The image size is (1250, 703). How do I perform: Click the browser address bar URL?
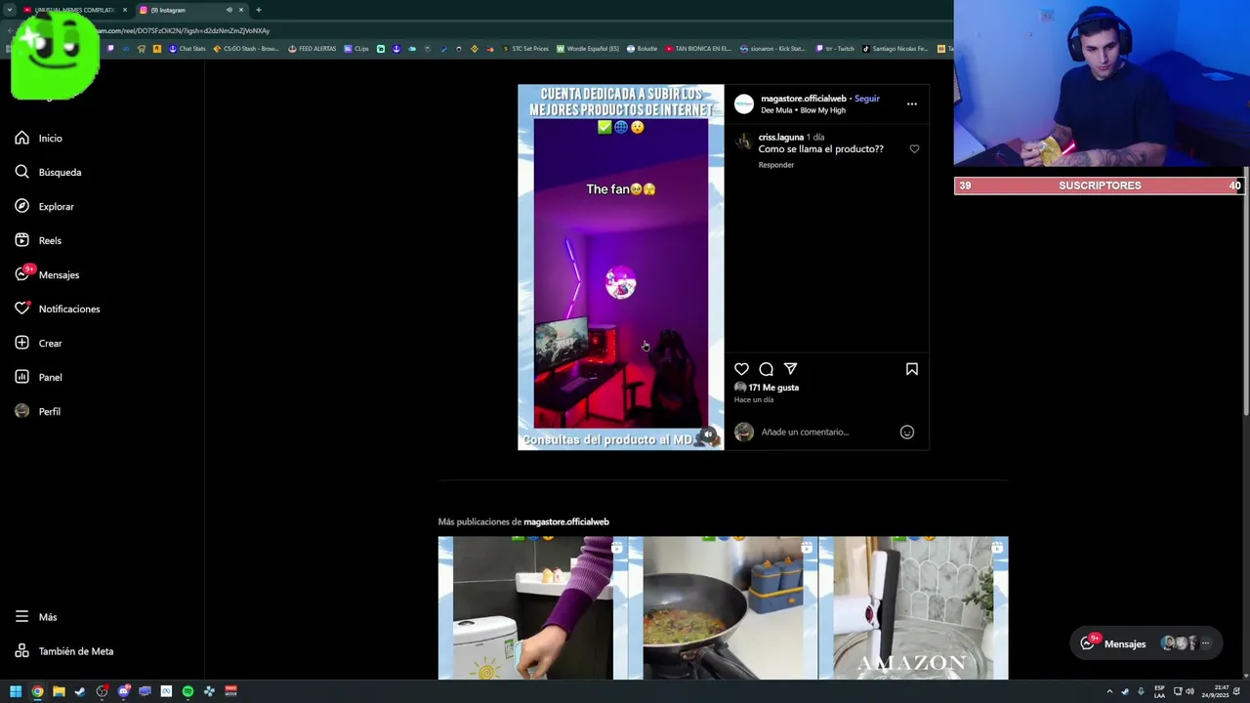point(184,30)
